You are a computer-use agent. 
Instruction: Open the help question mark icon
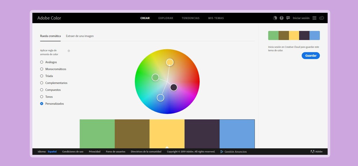(282, 18)
